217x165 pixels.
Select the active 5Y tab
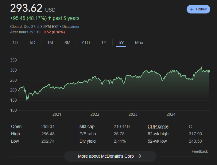point(121,43)
